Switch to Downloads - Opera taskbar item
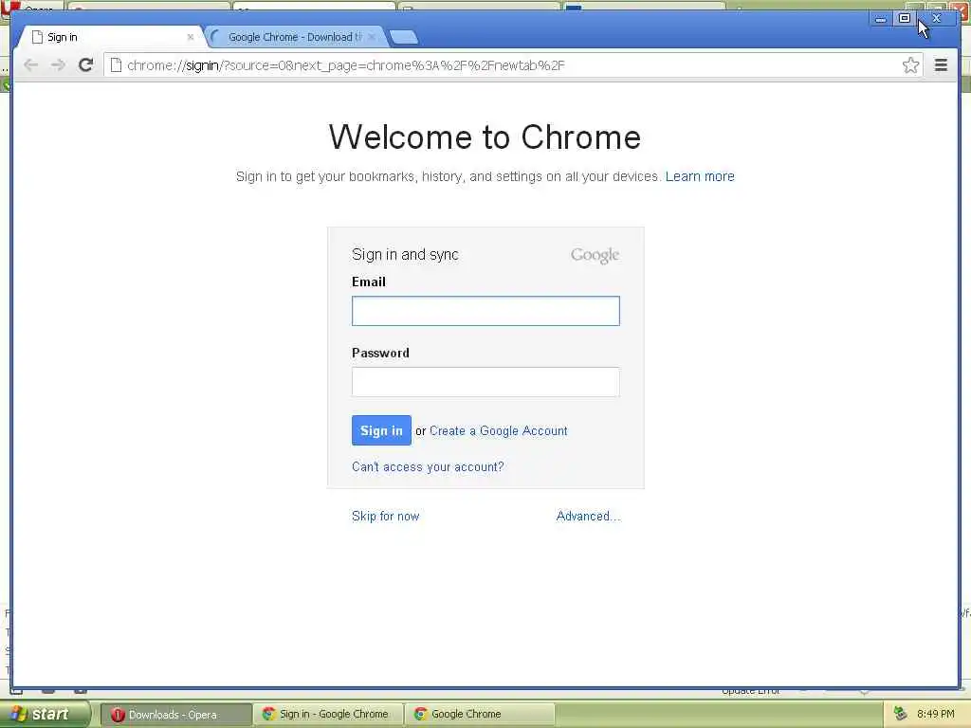 tap(175, 715)
